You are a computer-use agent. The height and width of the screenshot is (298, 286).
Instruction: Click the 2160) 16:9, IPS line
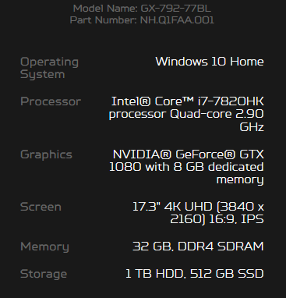pyautogui.click(x=217, y=219)
